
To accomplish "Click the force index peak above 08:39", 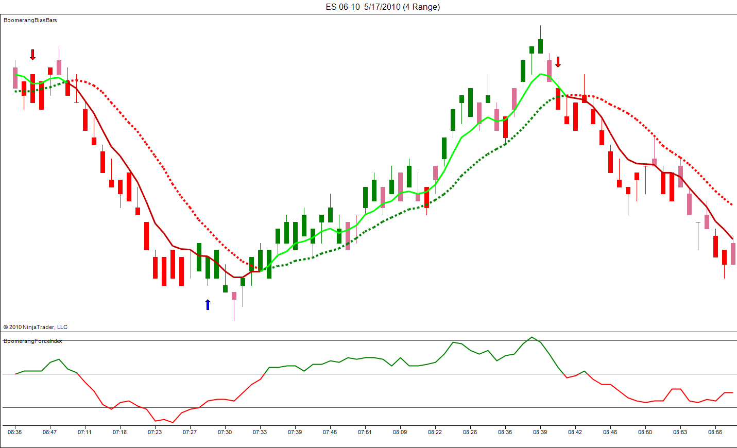I will 532,337.
